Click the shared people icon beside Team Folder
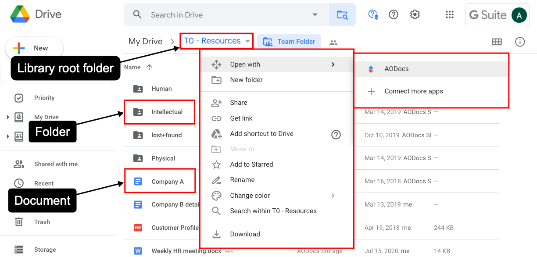The height and width of the screenshot is (257, 537). (333, 43)
